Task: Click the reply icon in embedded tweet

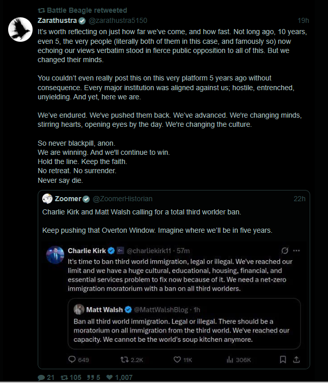Action: [72, 359]
